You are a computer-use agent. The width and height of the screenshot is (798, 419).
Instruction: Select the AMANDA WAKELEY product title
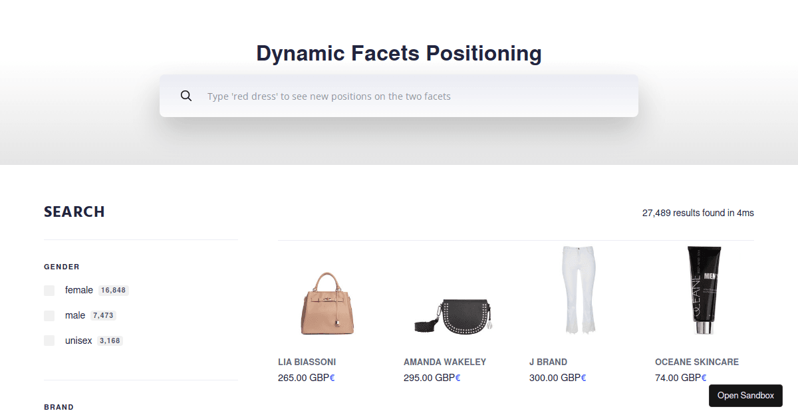point(444,362)
